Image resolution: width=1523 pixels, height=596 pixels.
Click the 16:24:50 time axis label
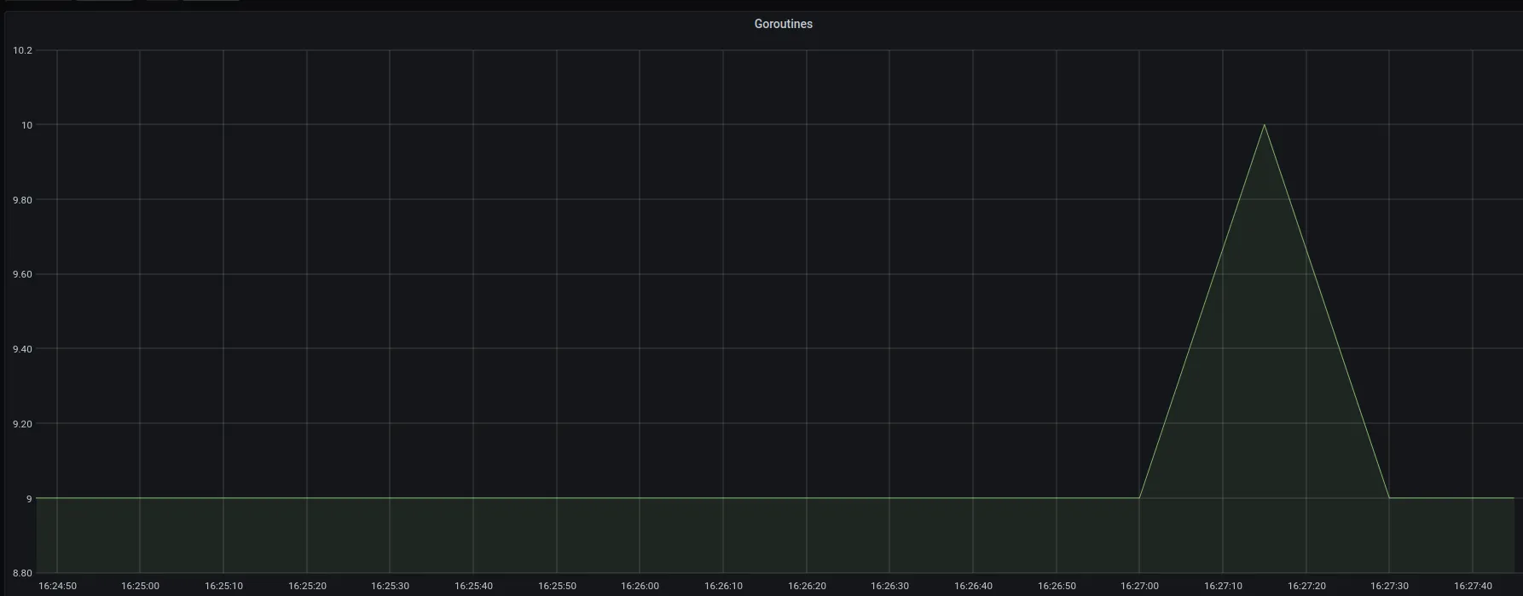[x=57, y=586]
